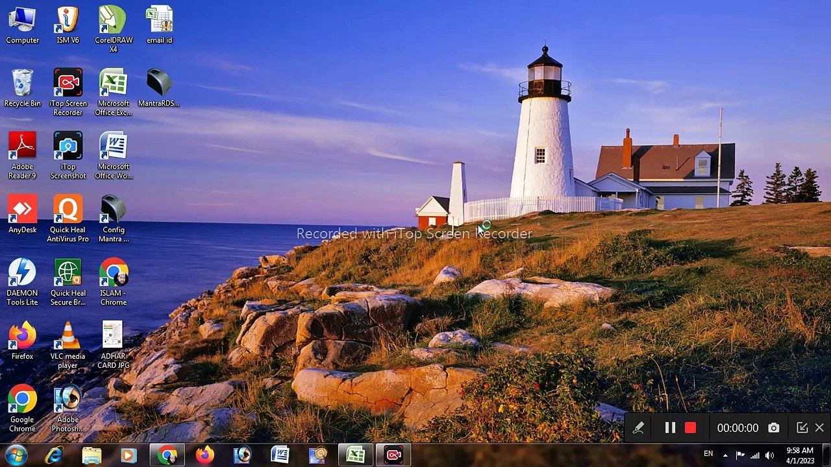Open the recorder's annotation pen tool
Image resolution: width=831 pixels, height=467 pixels.
(x=638, y=428)
